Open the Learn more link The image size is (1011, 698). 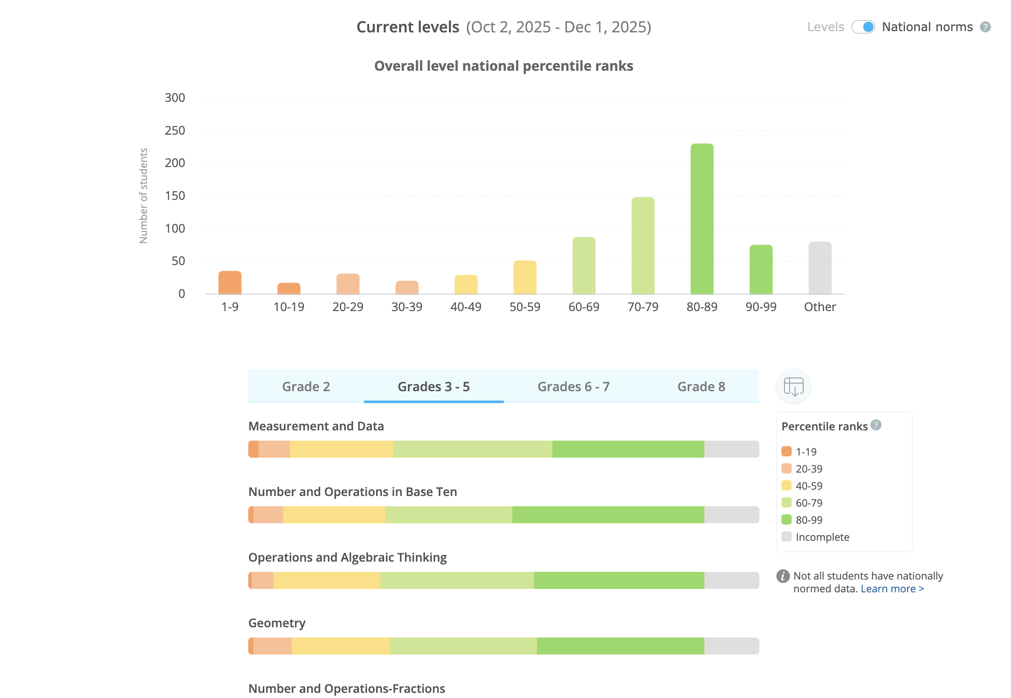(x=892, y=589)
